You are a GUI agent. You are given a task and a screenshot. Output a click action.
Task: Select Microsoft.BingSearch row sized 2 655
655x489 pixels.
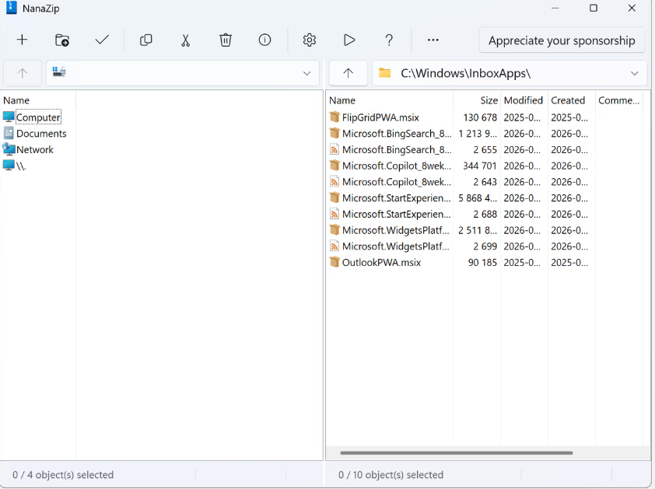click(397, 149)
